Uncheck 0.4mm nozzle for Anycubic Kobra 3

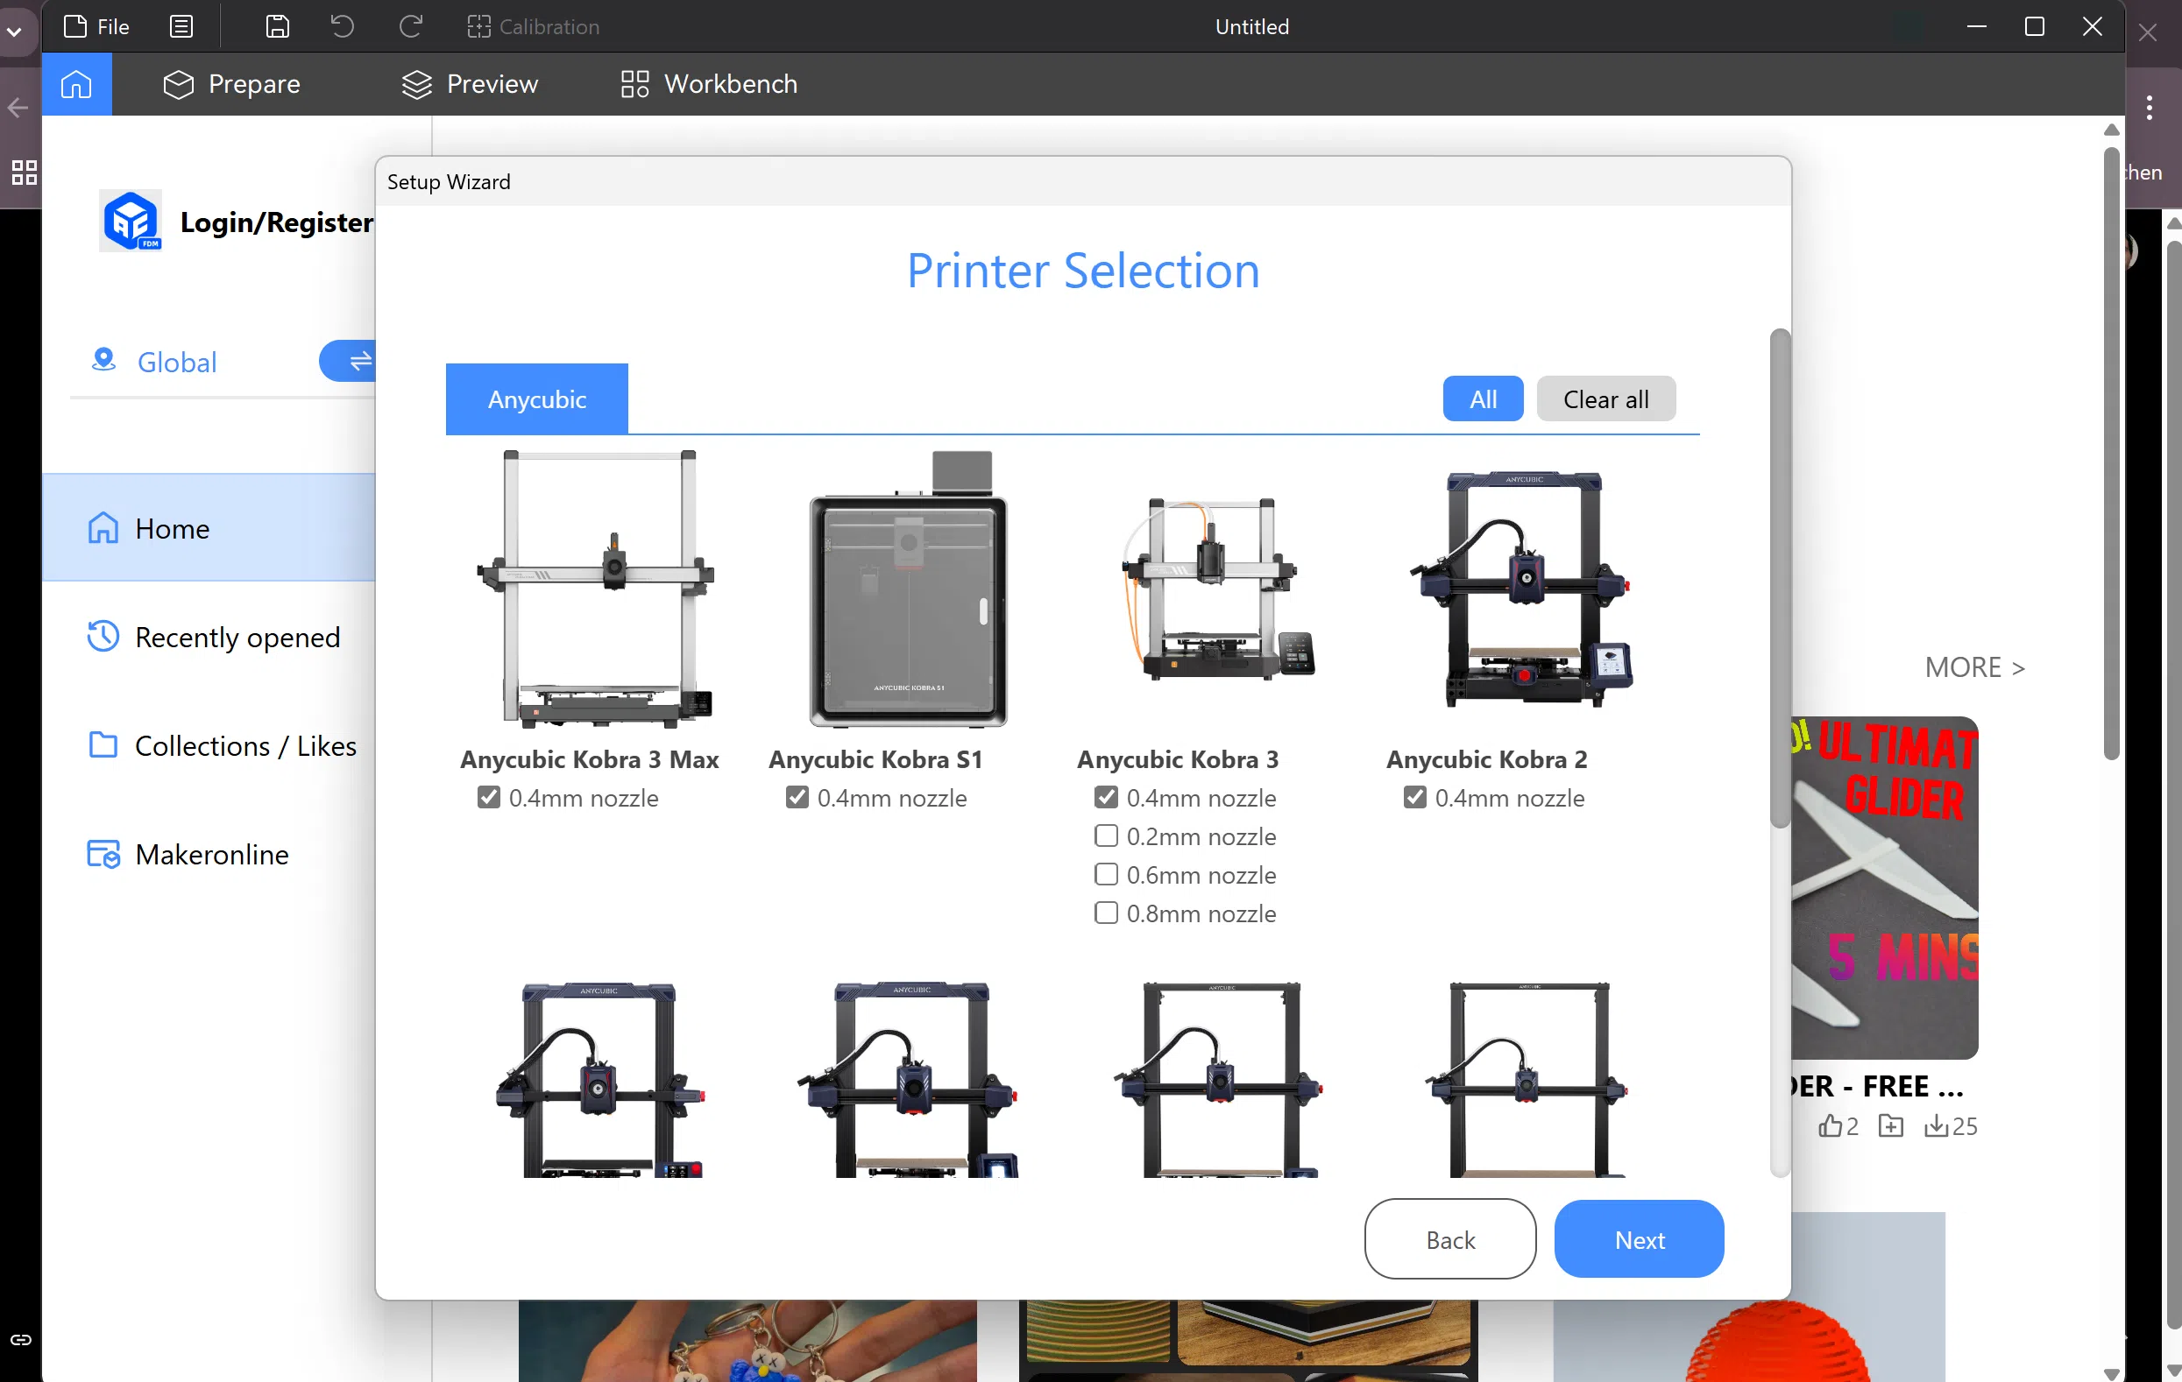(x=1106, y=797)
